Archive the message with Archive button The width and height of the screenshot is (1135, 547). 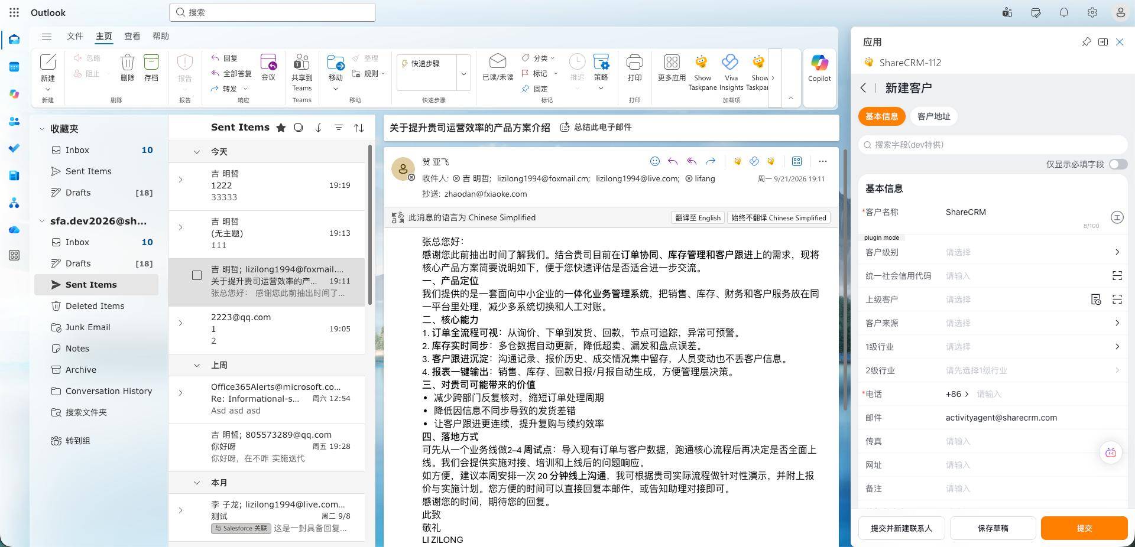pos(151,68)
